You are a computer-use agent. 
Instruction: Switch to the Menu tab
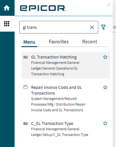29,42
